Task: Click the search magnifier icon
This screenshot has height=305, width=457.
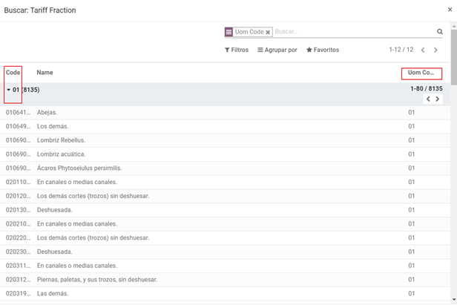Action: [x=439, y=32]
